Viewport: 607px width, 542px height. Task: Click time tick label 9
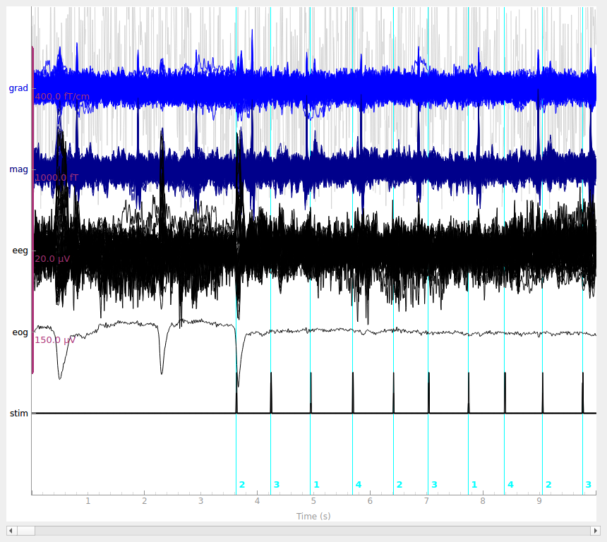point(539,501)
